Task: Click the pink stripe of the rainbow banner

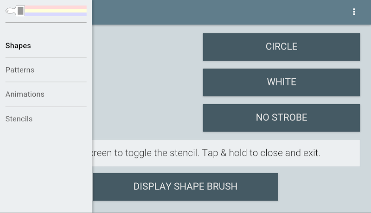Action: click(56, 7)
